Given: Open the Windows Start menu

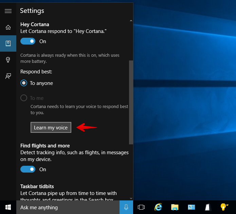Looking at the screenshot, I should (8, 207).
